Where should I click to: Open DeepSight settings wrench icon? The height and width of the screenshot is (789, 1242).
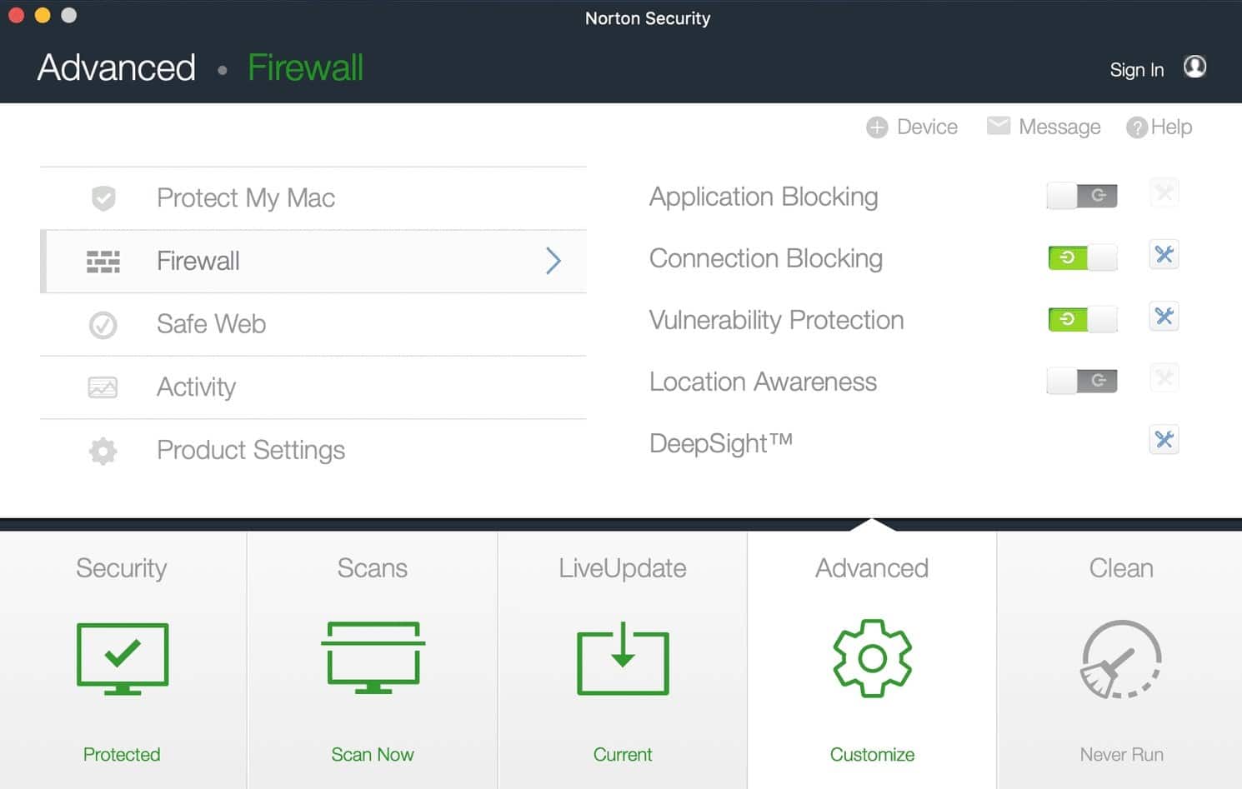pyautogui.click(x=1164, y=440)
